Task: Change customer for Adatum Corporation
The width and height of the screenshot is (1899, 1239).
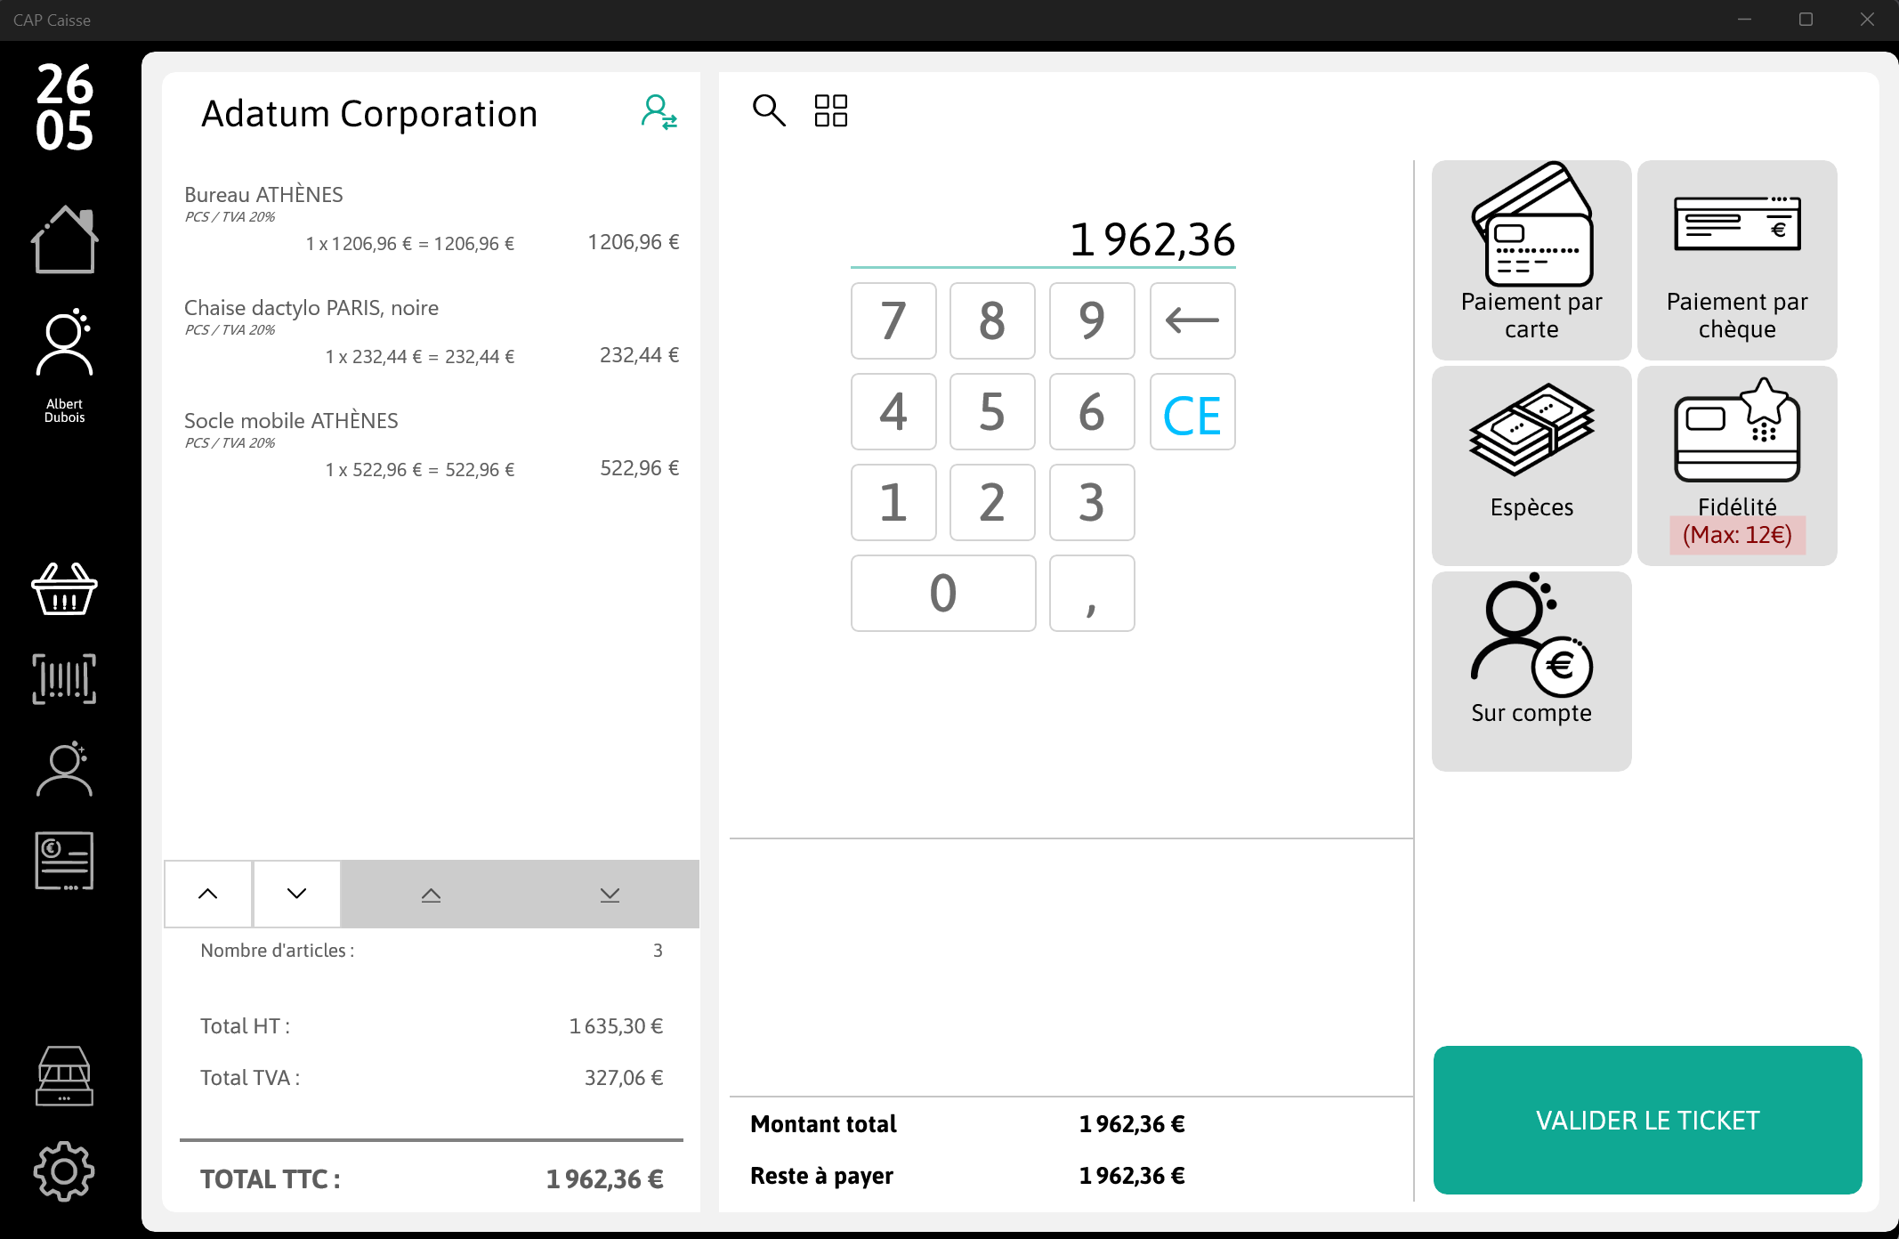Action: [x=659, y=113]
